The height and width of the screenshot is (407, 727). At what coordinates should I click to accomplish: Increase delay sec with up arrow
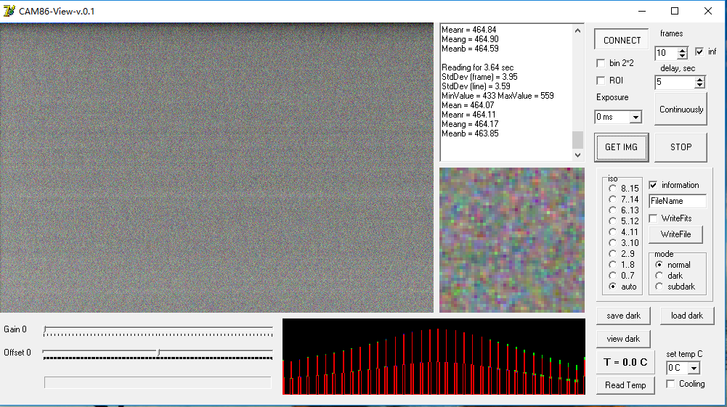coord(699,80)
